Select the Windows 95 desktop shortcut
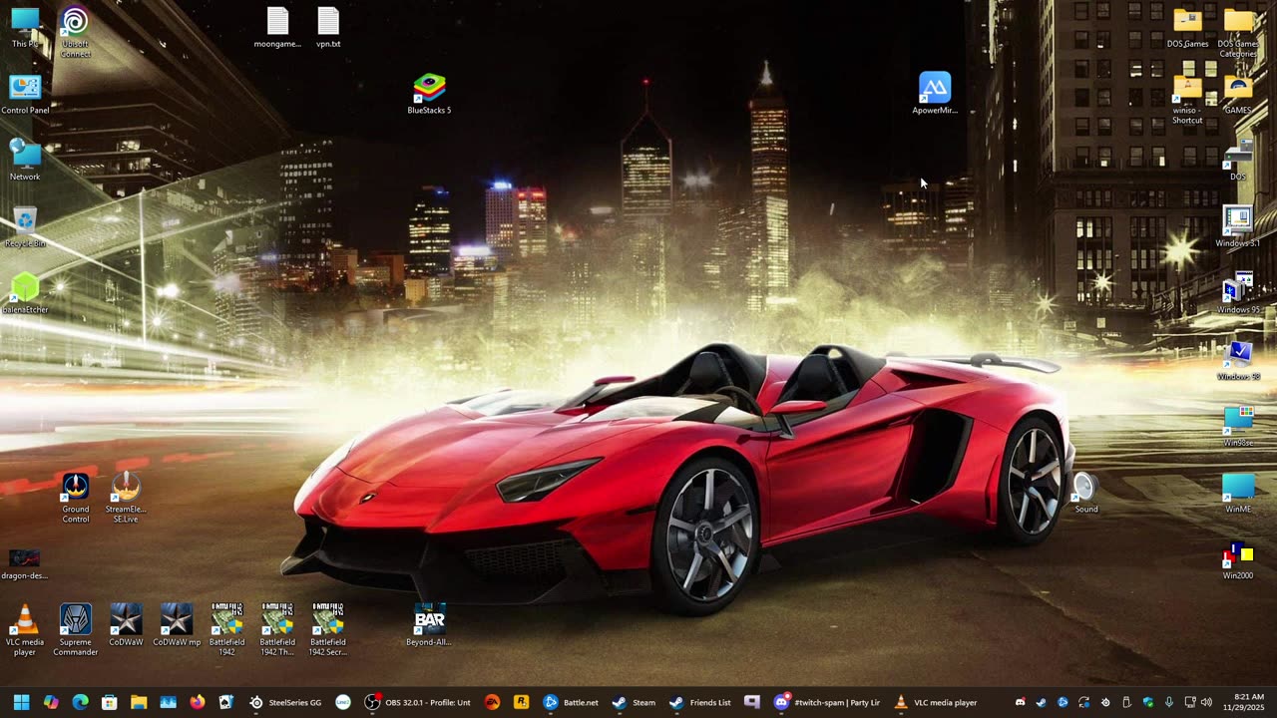The image size is (1277, 718). click(x=1238, y=294)
